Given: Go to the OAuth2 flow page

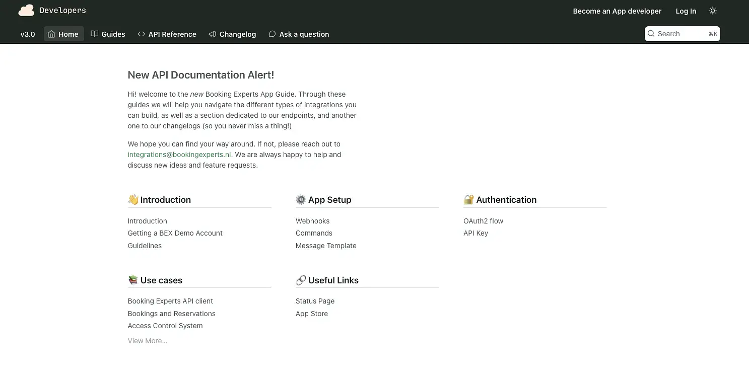Looking at the screenshot, I should 483,221.
